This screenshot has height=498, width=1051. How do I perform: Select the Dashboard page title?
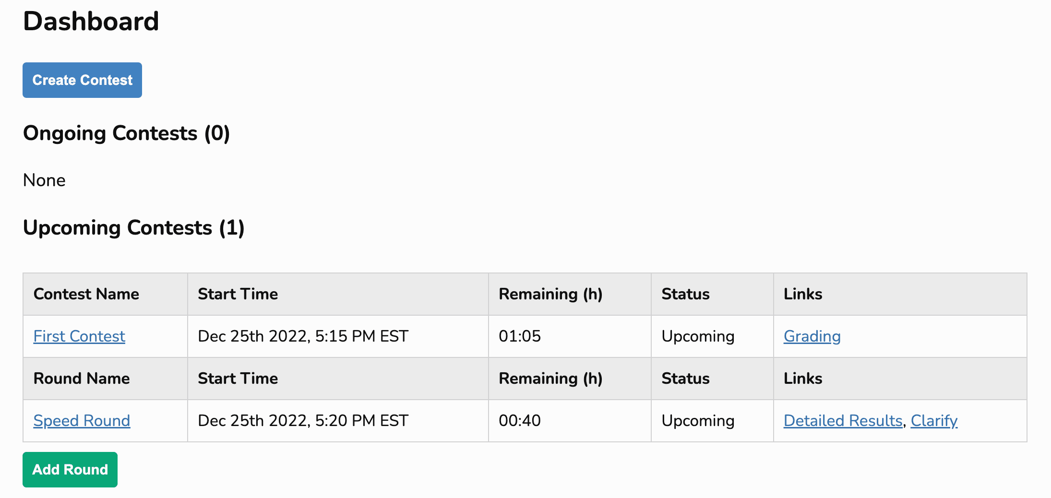coord(91,21)
